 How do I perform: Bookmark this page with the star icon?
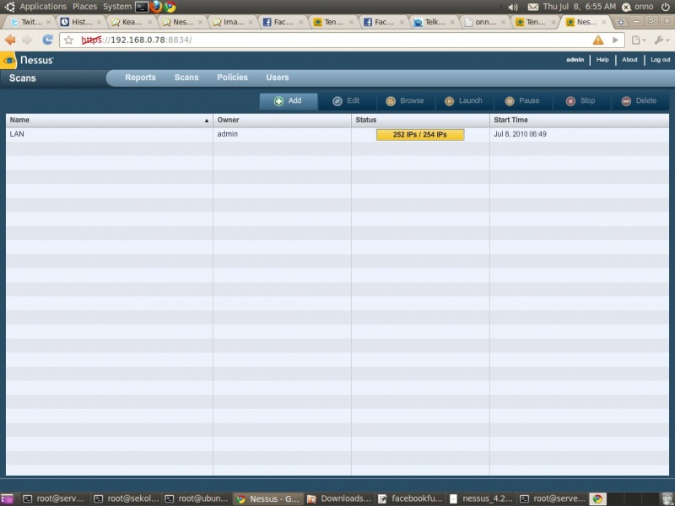[68, 40]
